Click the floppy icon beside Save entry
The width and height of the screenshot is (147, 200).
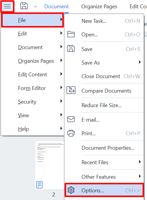71,49
